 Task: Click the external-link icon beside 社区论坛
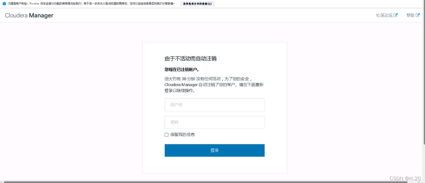pos(396,15)
